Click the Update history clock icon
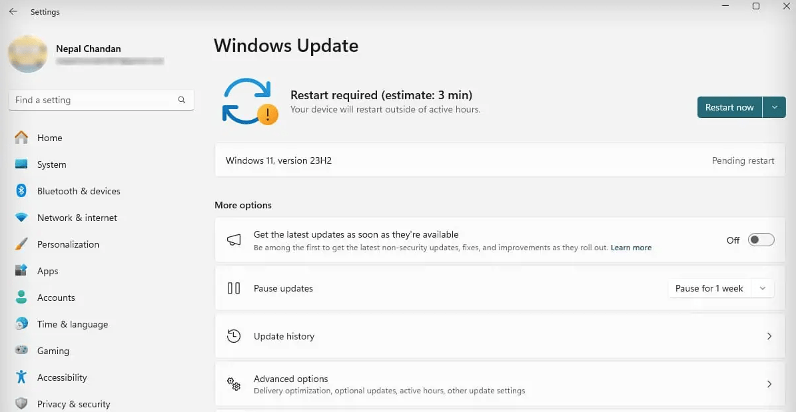This screenshot has width=796, height=412. click(x=234, y=336)
